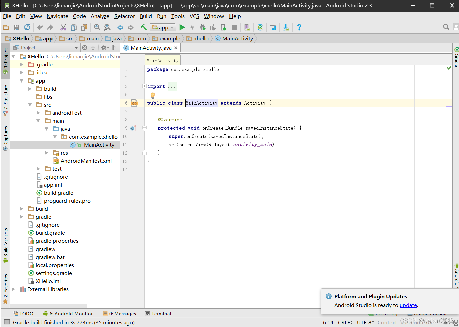Image resolution: width=459 pixels, height=327 pixels.
Task: Open the app run configuration dropdown
Action: click(x=163, y=28)
